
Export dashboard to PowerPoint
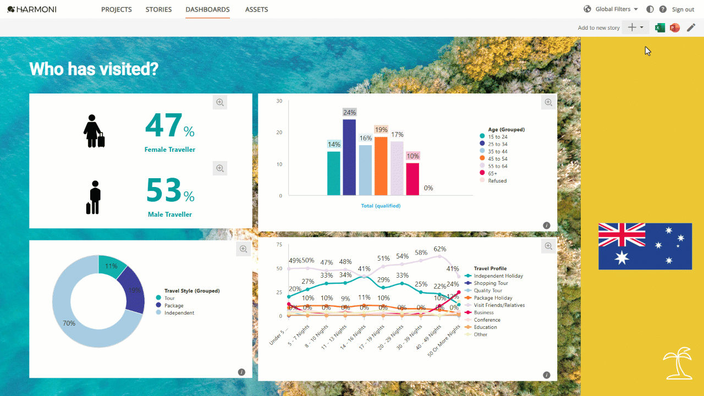(675, 28)
